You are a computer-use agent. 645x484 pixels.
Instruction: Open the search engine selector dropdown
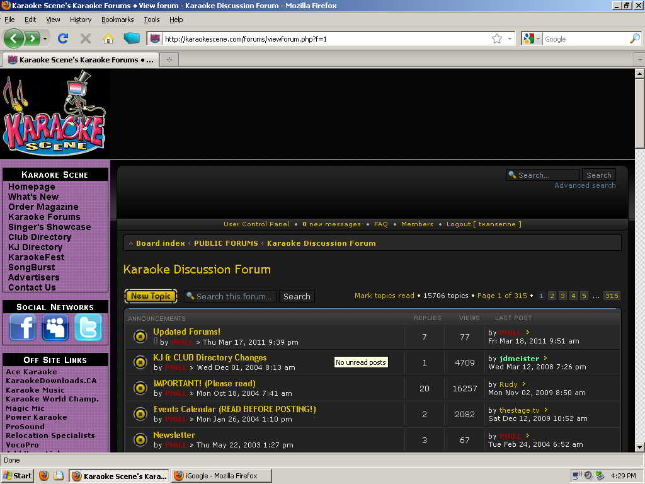(x=532, y=38)
